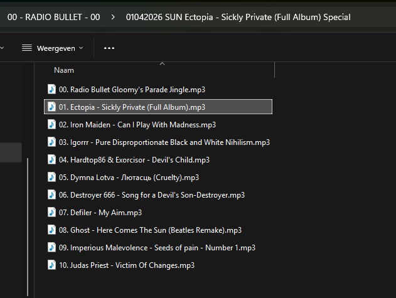The width and height of the screenshot is (396, 298).
Task: Click MP3 icon of Dymna Lotva track
Action: [x=51, y=177]
